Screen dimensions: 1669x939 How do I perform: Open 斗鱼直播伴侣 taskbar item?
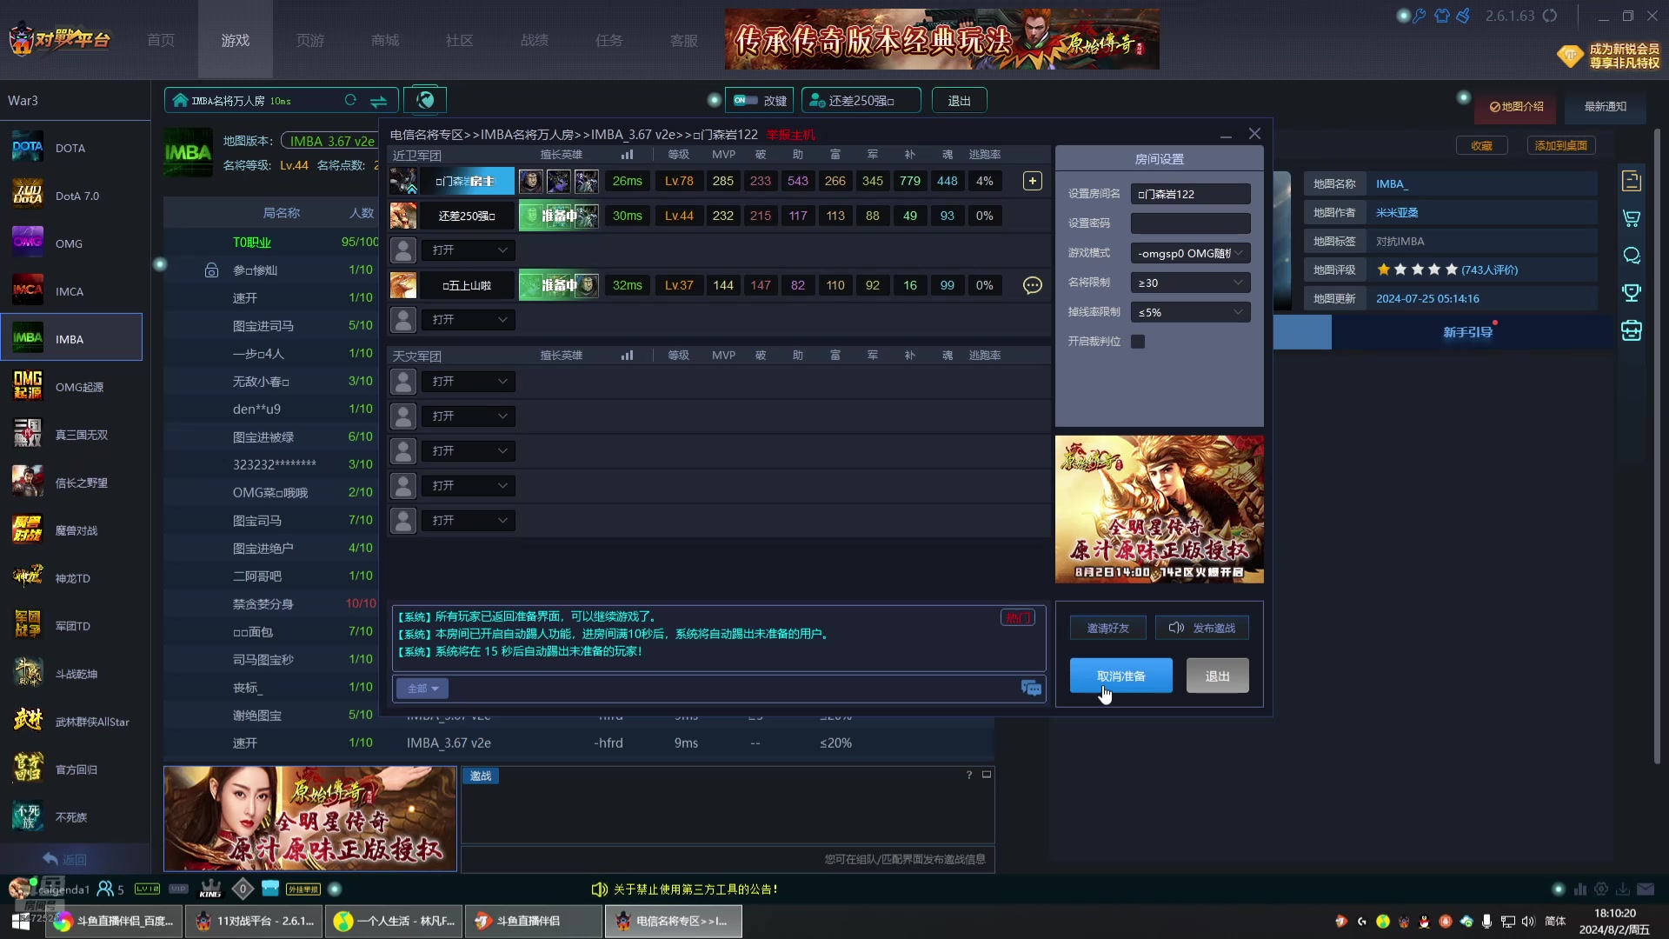(535, 921)
